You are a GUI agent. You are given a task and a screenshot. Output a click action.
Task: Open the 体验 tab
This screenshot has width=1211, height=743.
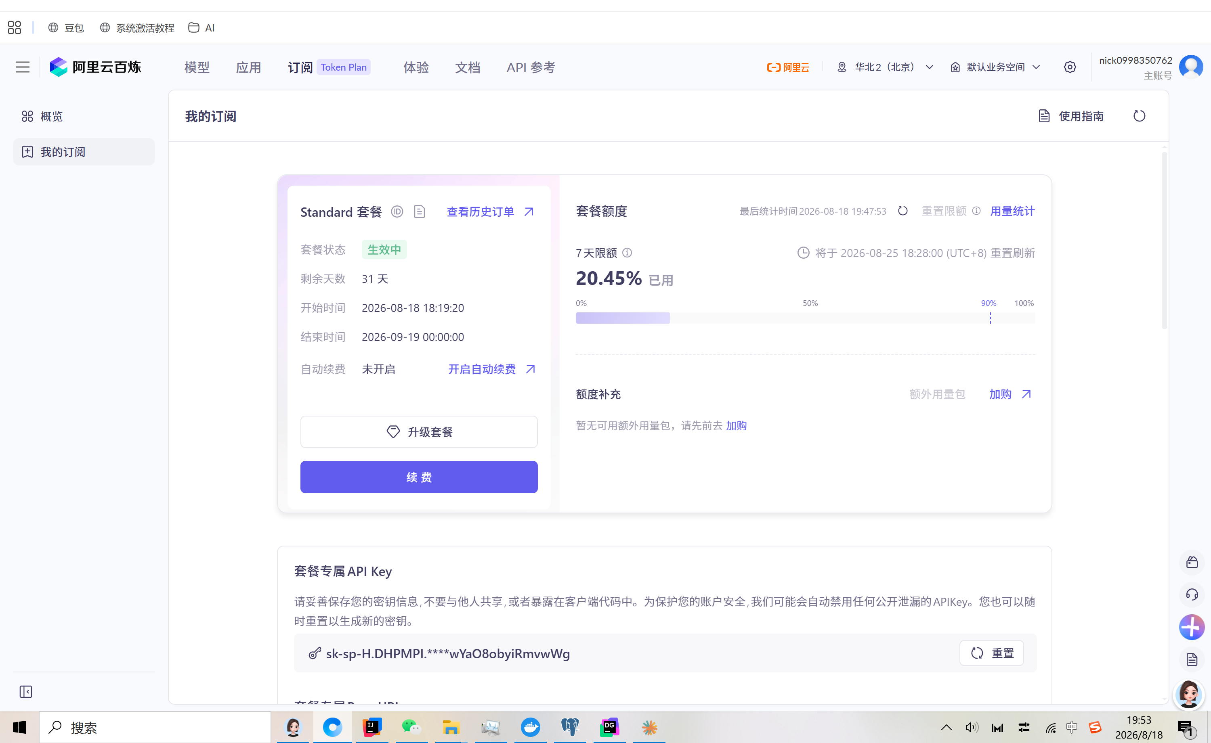[x=416, y=67]
